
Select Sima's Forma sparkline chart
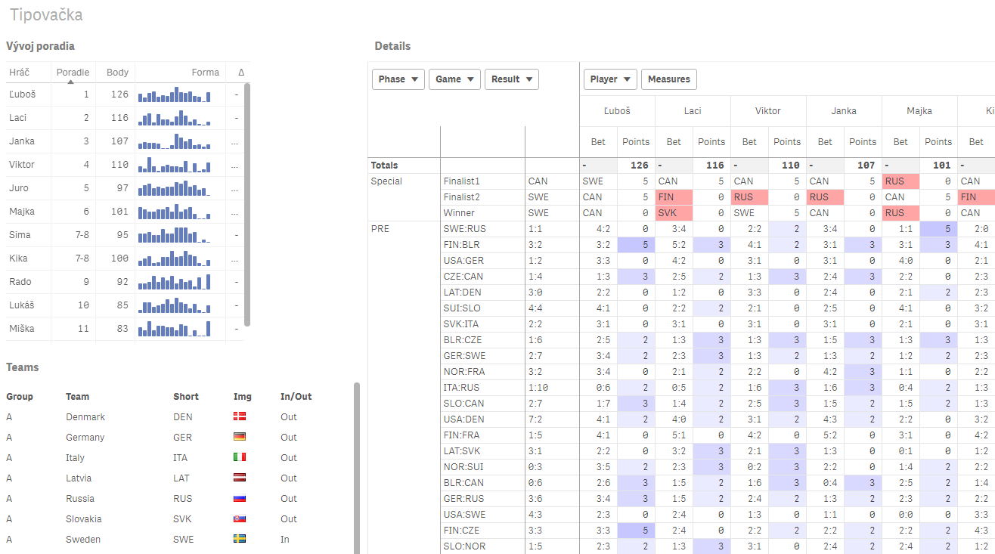point(175,235)
